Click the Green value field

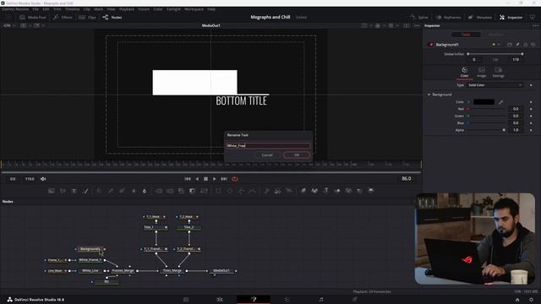516,117
